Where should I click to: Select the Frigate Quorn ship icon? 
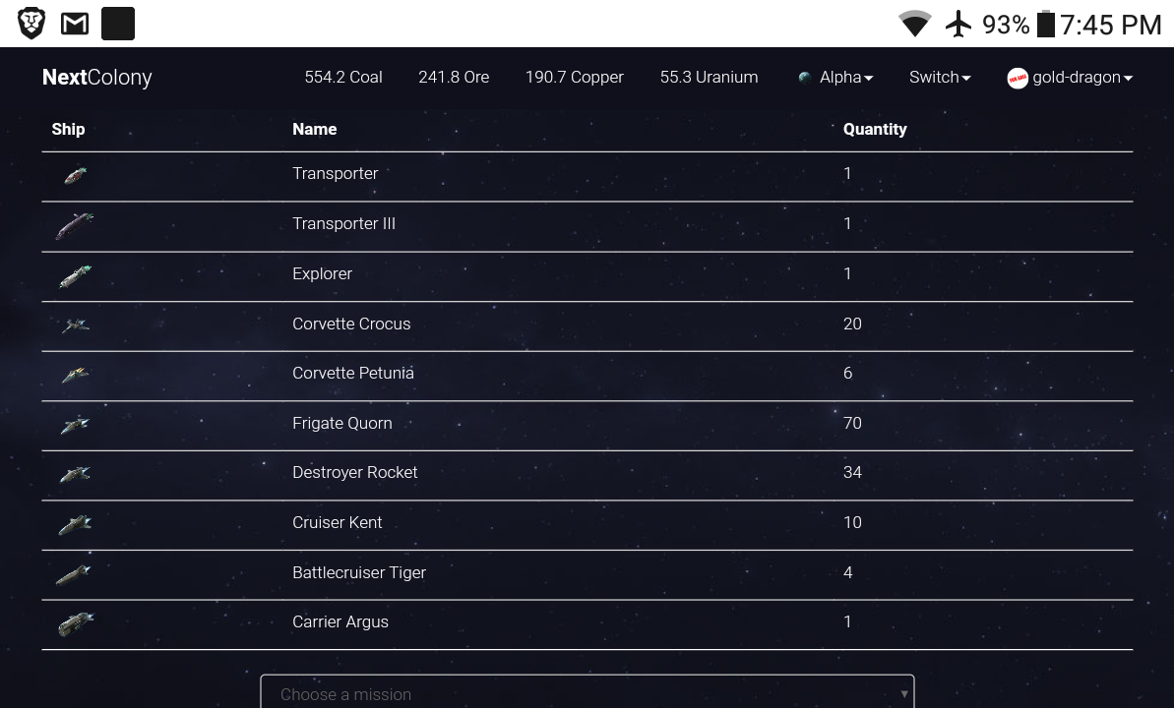(x=76, y=425)
